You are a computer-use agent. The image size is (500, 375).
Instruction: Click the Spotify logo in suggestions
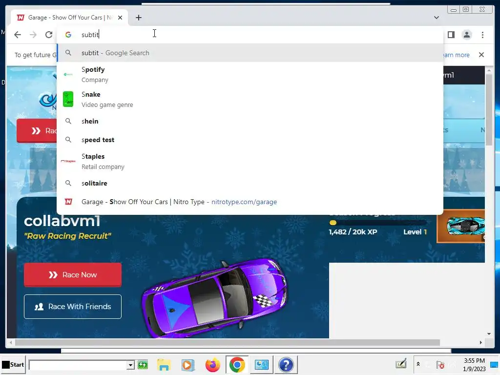(68, 74)
